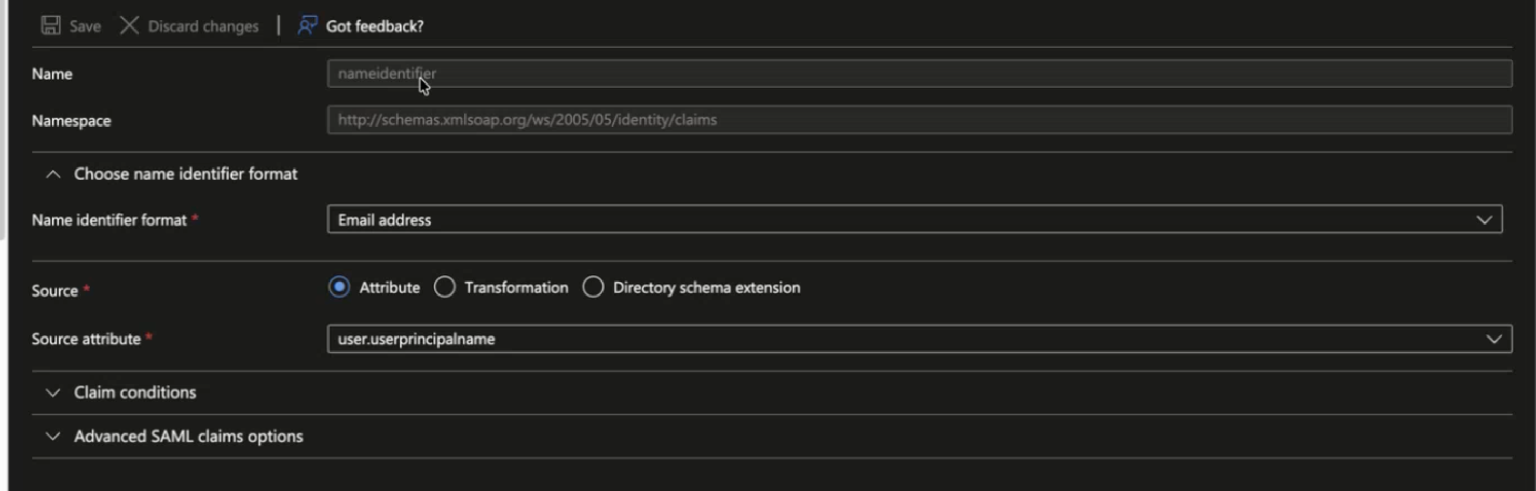Click Choose name identifier format heading

click(185, 174)
